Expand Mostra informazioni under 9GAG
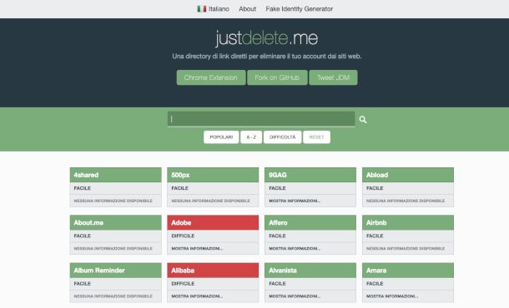Viewport: 509px width, 308px height. [295, 201]
